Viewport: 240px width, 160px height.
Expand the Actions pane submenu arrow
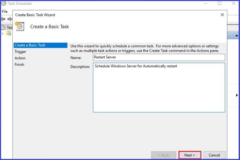click(237, 95)
